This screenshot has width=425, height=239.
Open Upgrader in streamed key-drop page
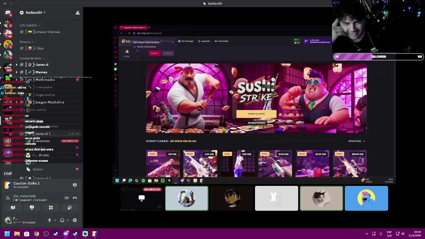[x=204, y=41]
